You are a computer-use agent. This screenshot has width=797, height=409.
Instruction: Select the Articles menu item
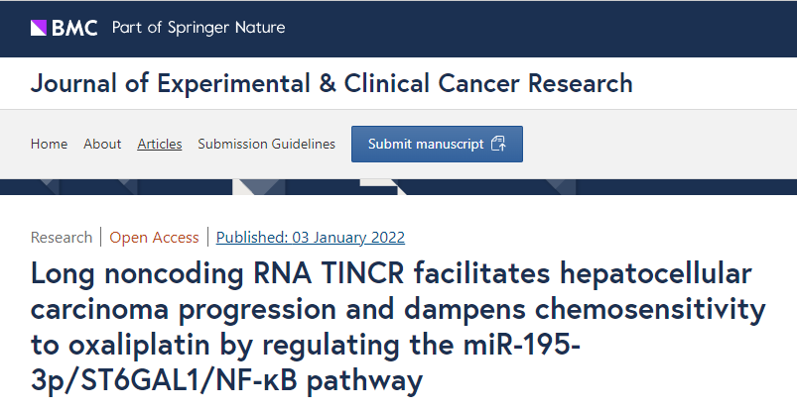pyautogui.click(x=159, y=144)
